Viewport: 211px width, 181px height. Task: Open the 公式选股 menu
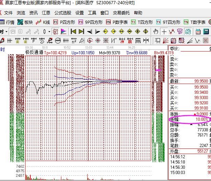pos(63,13)
